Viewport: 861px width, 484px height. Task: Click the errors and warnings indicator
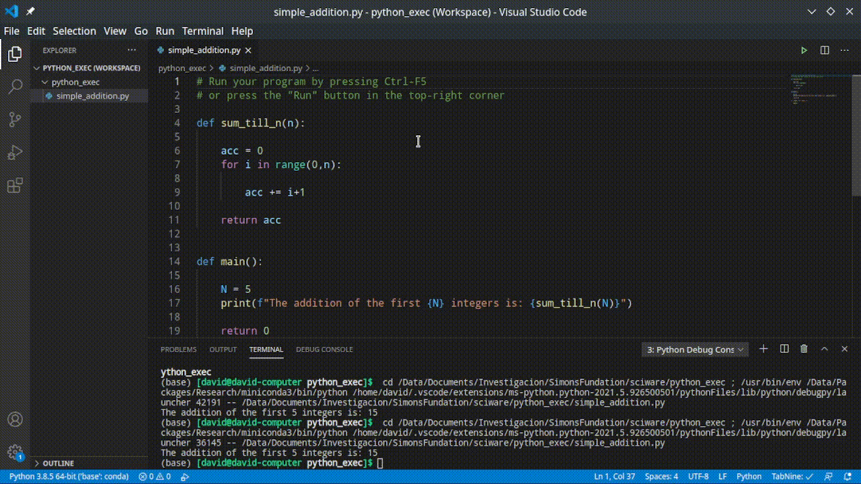[x=155, y=476]
